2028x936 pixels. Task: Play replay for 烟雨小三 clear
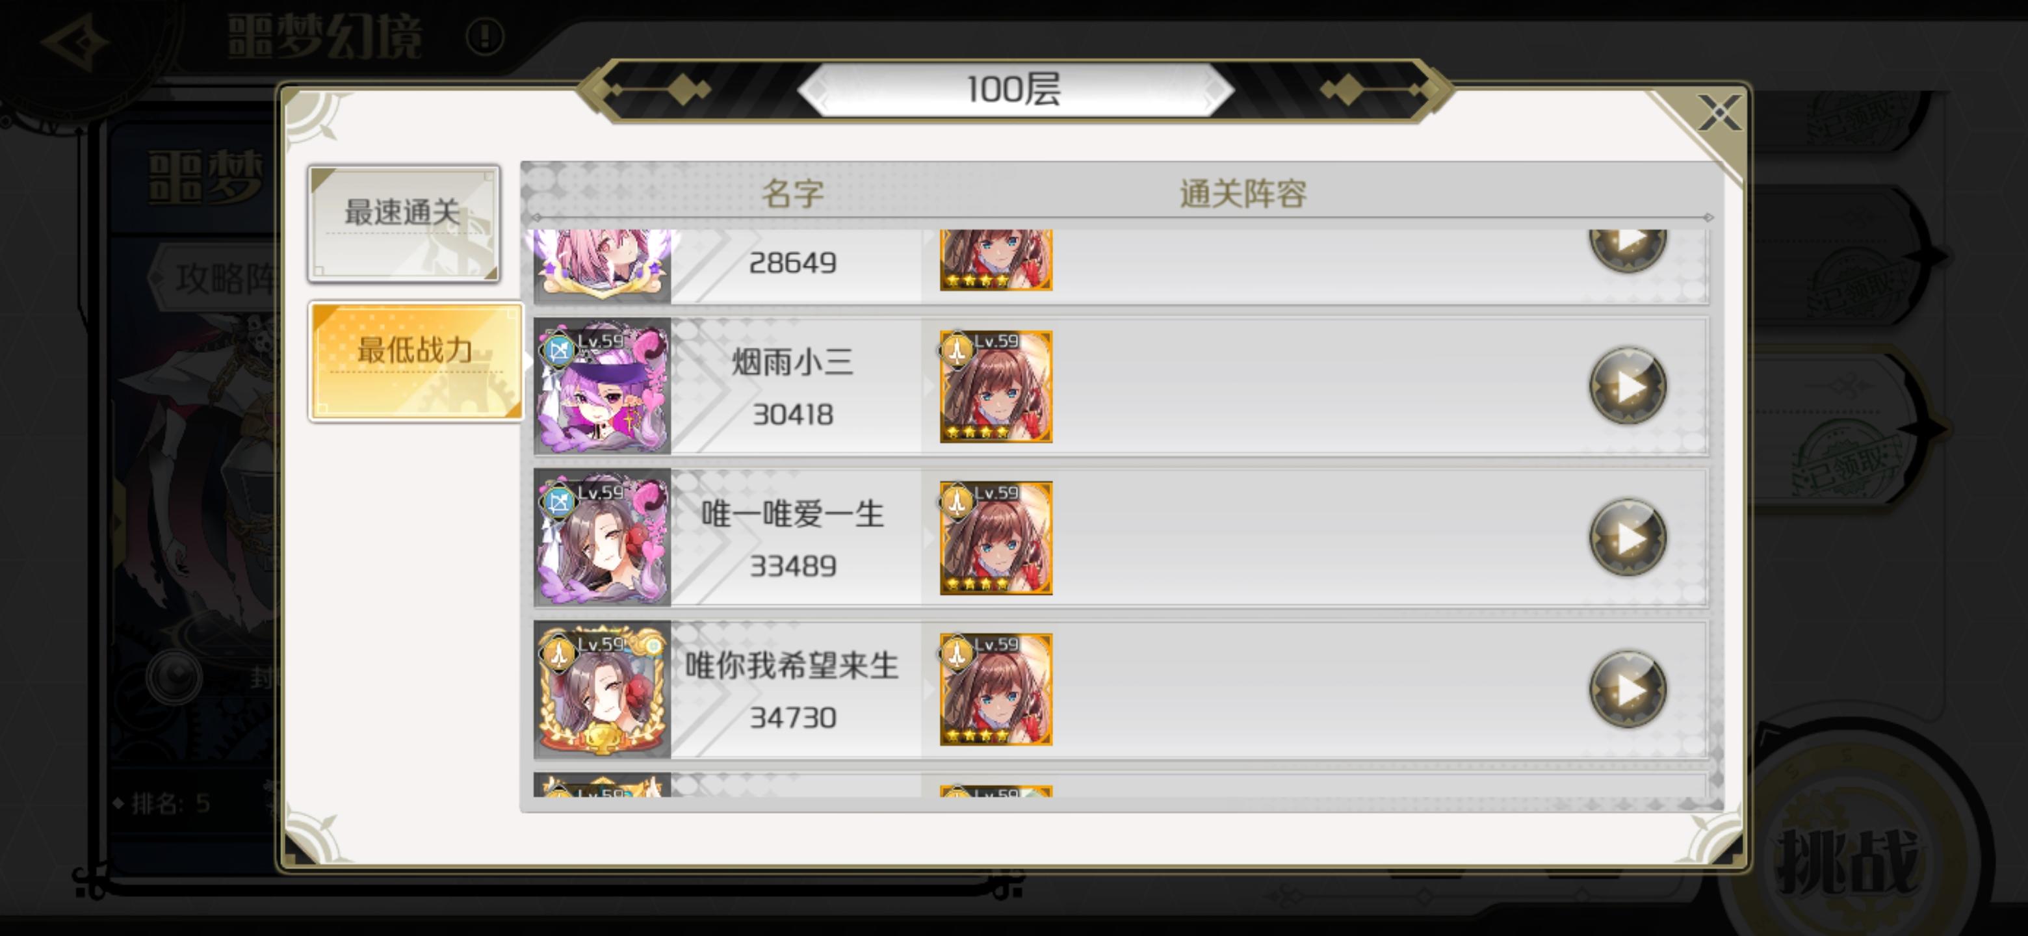click(x=1628, y=385)
